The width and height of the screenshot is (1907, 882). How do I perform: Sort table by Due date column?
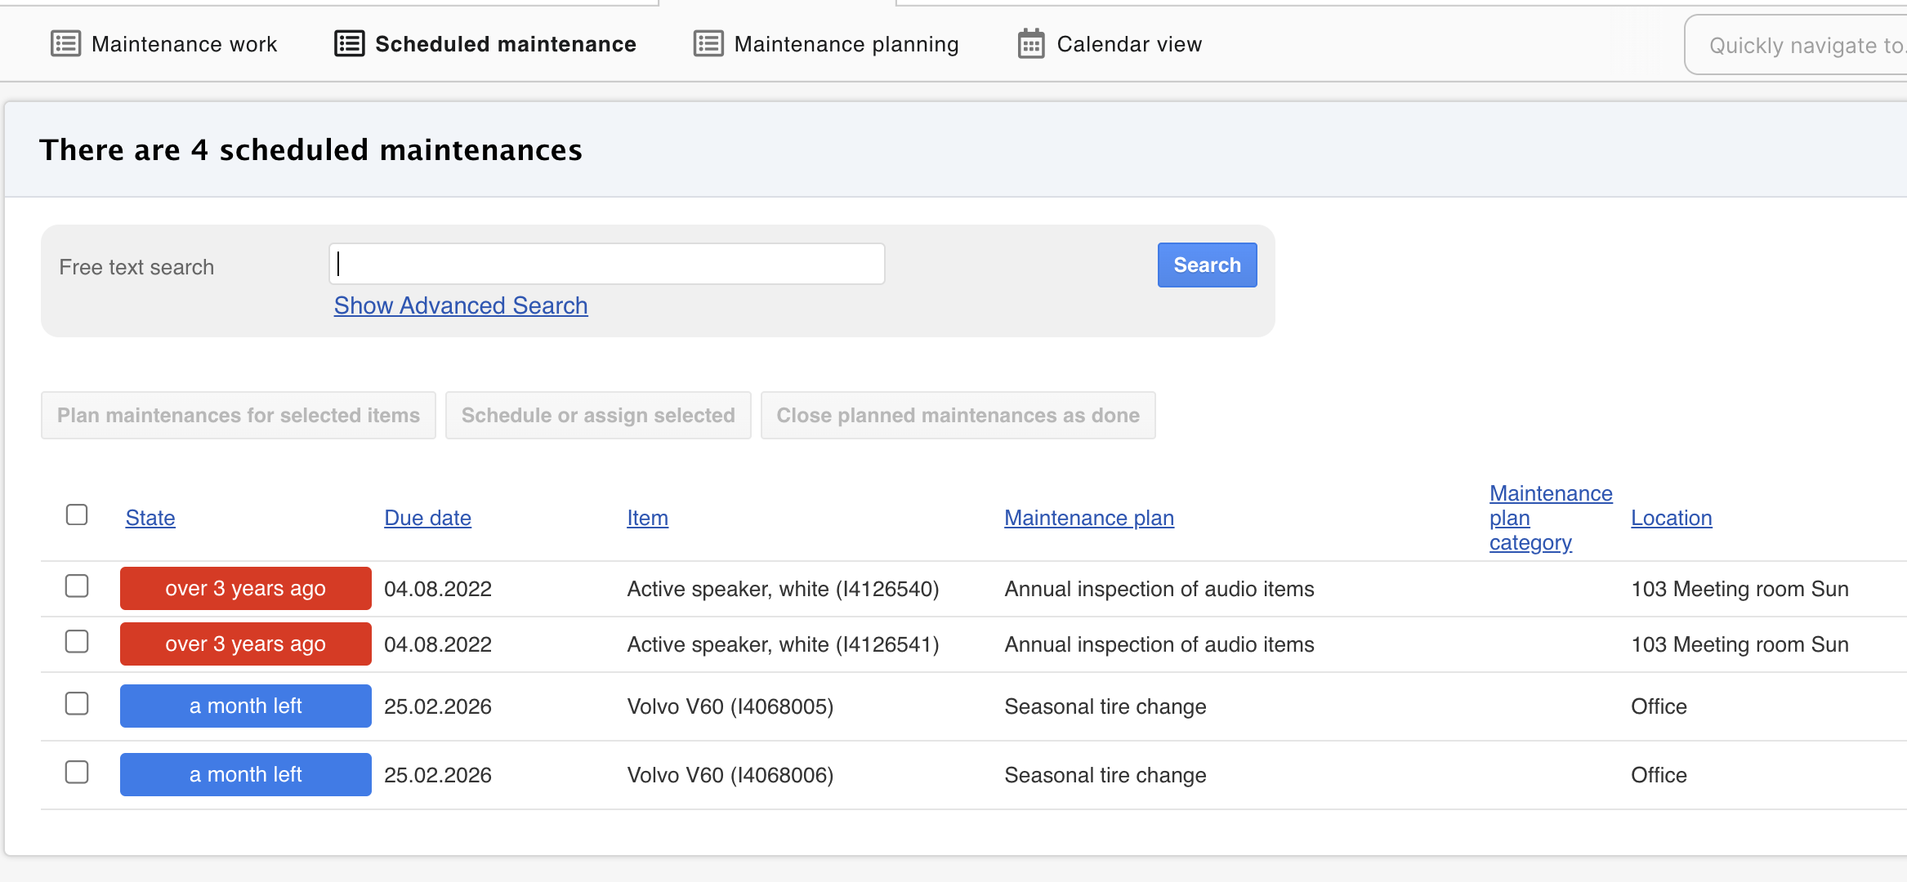click(x=427, y=518)
